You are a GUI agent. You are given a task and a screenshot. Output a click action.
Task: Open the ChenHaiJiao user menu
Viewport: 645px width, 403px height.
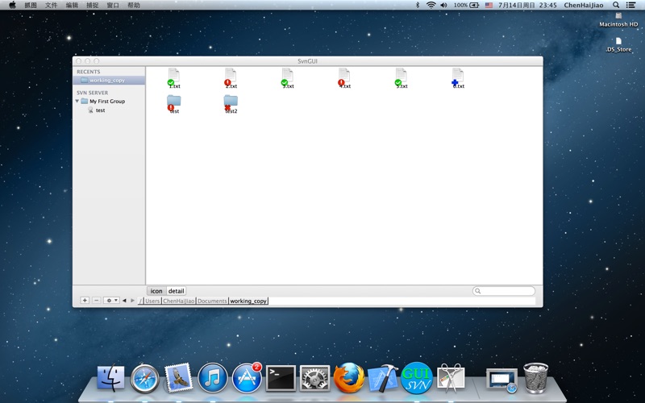pos(583,5)
